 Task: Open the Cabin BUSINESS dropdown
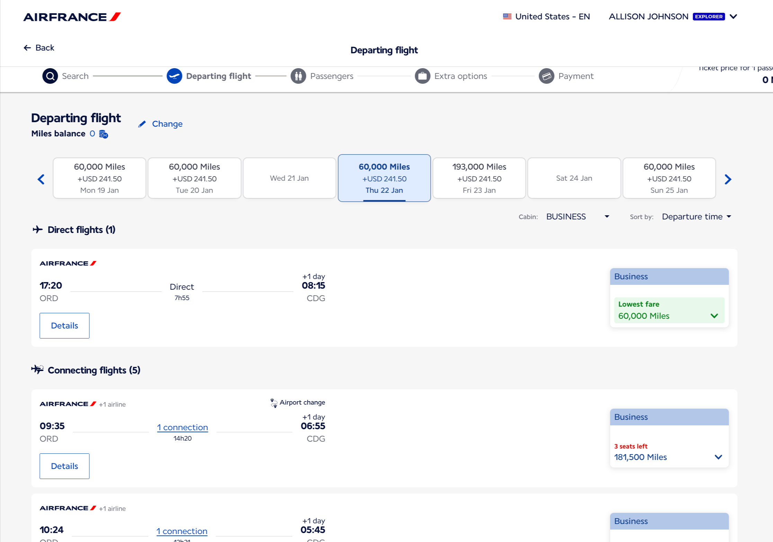point(578,217)
